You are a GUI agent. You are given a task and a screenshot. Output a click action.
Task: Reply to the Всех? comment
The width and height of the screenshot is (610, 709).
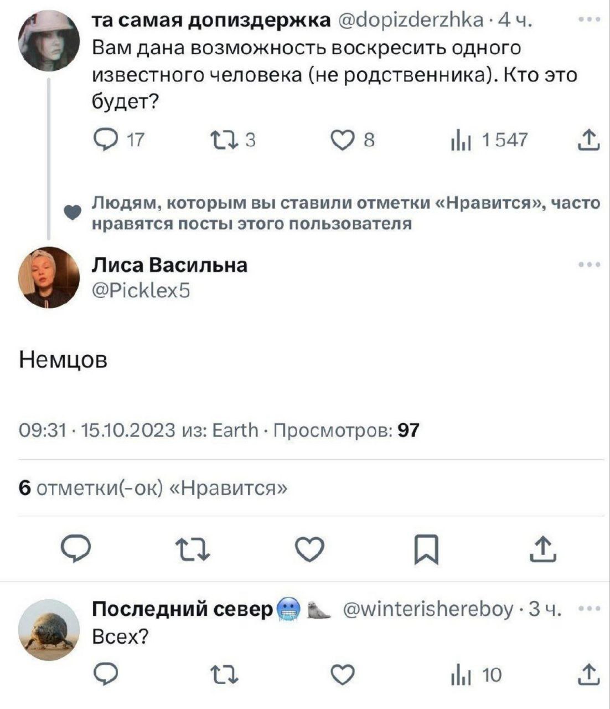pyautogui.click(x=105, y=675)
